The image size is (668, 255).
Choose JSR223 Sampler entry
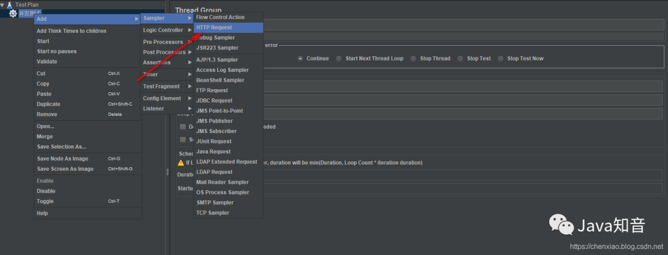228,48
